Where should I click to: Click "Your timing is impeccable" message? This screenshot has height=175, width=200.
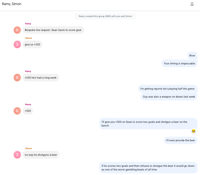[179, 64]
